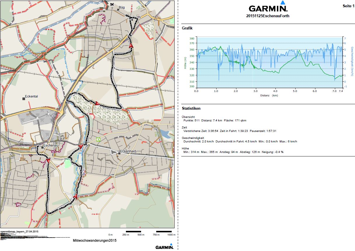355x251 pixels.
Task: Click the openmtbmap_bayern_27.04.2015 map source text
Action: click(20, 231)
